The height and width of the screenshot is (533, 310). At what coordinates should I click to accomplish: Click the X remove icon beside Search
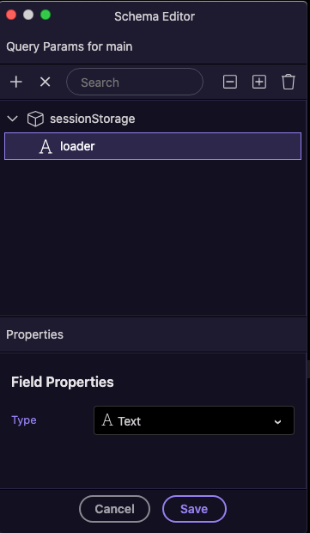point(46,82)
